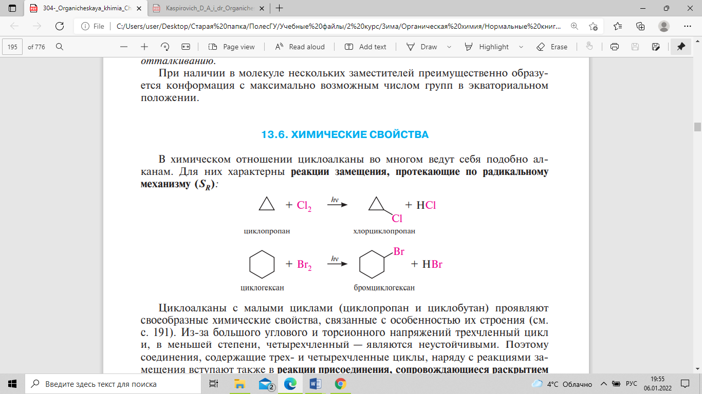This screenshot has height=394, width=702.
Task: Toggle fit to width
Action: pyautogui.click(x=186, y=47)
